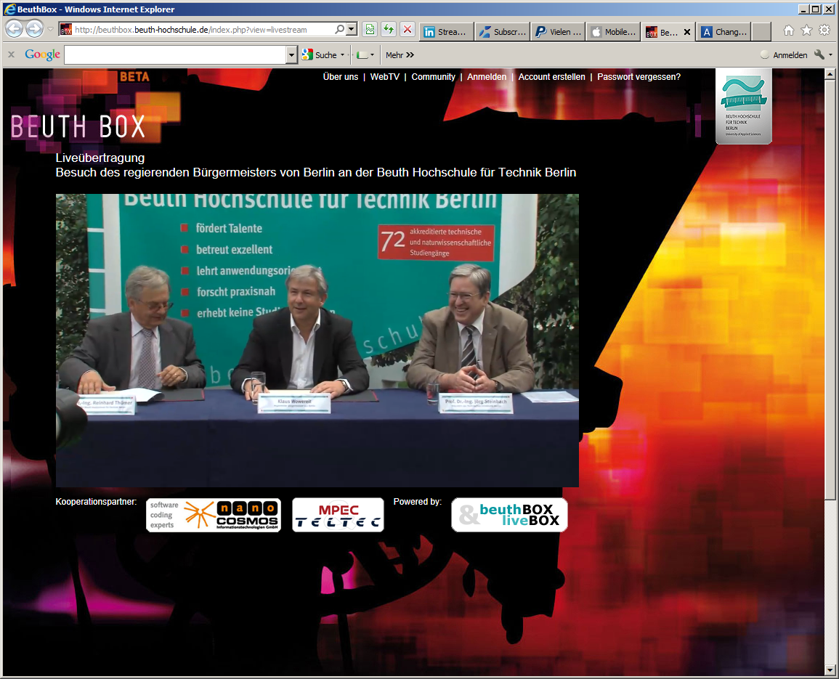Open the browser Tools gear icon
Screen dimensions: 839x679
(x=824, y=31)
